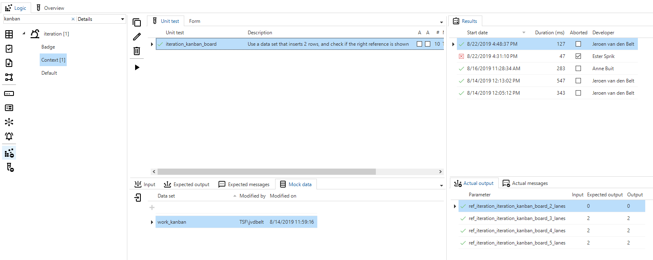Select the Default tree item
The width and height of the screenshot is (653, 260).
(49, 73)
